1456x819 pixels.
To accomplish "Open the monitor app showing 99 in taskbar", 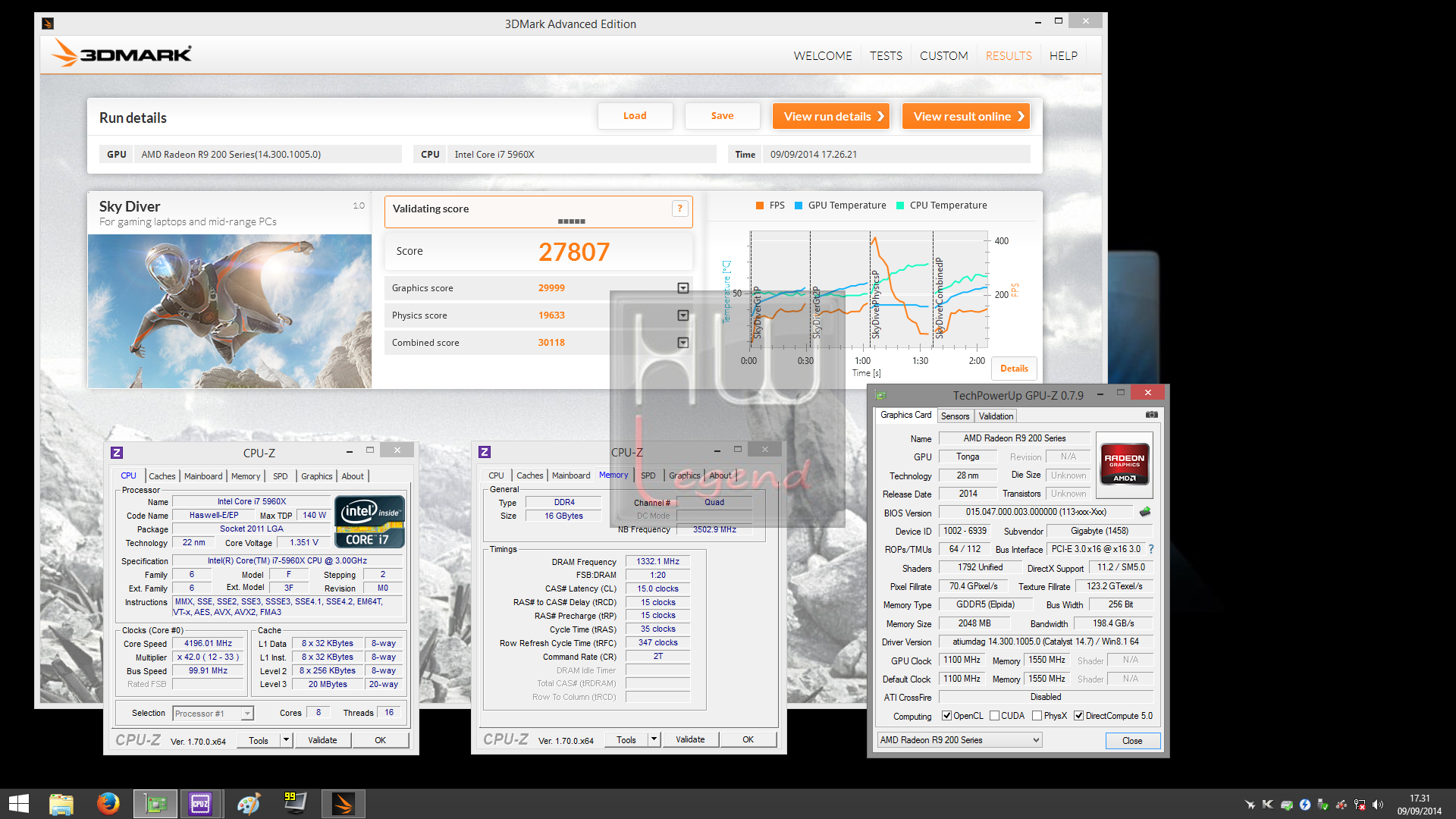I will point(295,804).
